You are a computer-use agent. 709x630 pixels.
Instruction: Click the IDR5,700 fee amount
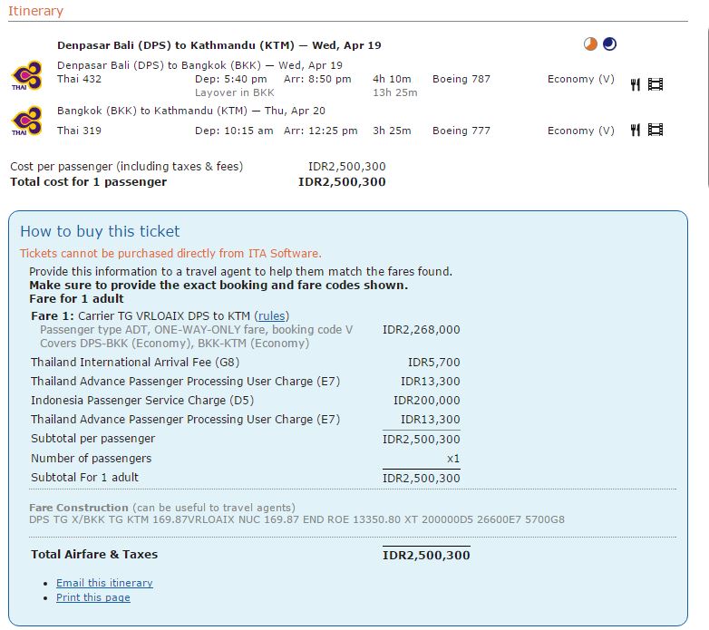(433, 363)
